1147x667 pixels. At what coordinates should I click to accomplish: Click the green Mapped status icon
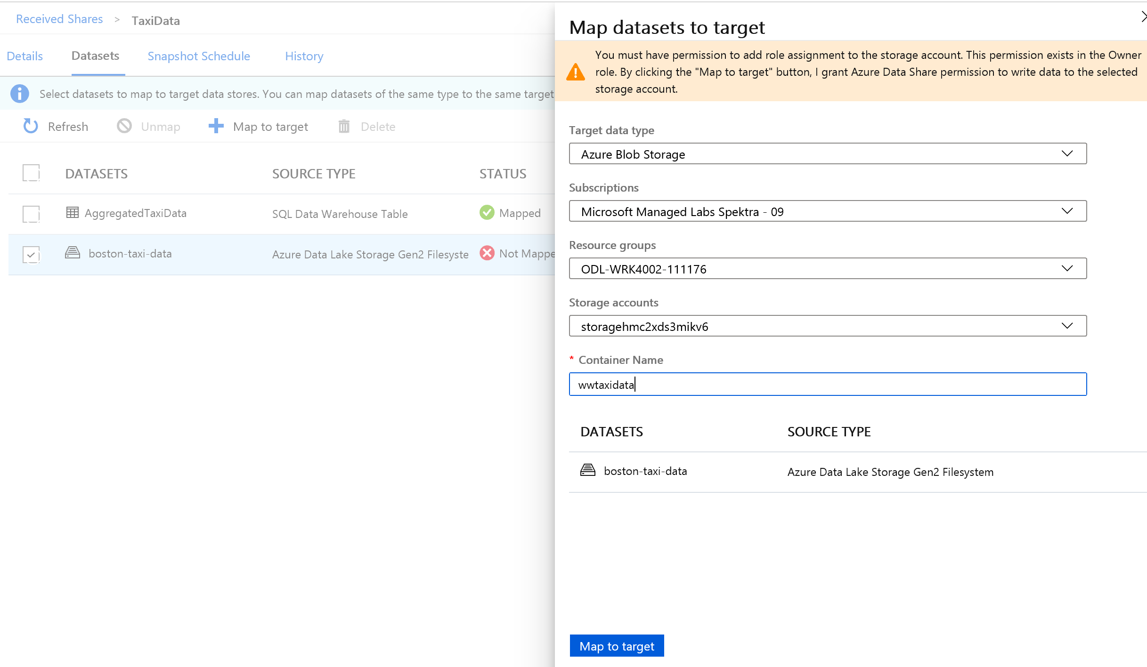487,212
